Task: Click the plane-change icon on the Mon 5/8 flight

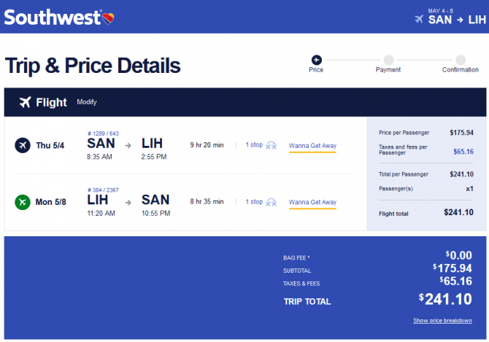Action: pyautogui.click(x=271, y=203)
